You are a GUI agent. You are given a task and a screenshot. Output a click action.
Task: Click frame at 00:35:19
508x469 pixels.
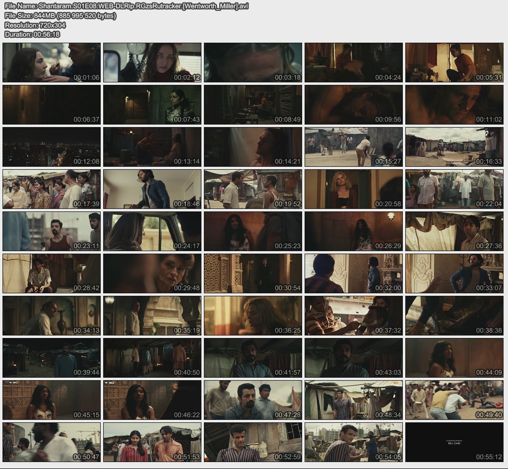click(152, 316)
